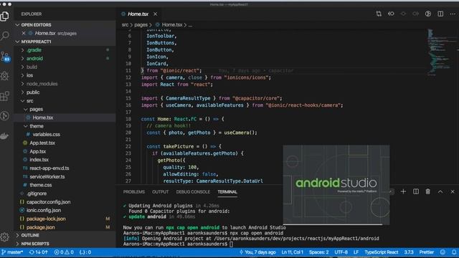Open Source Control view with 63 badge
Screen dimensions: 459x258
[5, 56]
